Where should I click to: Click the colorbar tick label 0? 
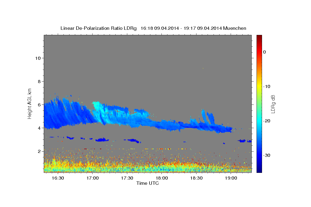click(265, 52)
